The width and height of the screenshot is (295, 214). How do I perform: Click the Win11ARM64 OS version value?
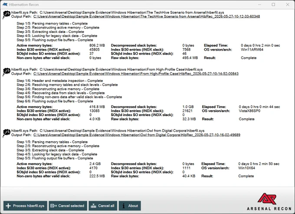point(252,50)
